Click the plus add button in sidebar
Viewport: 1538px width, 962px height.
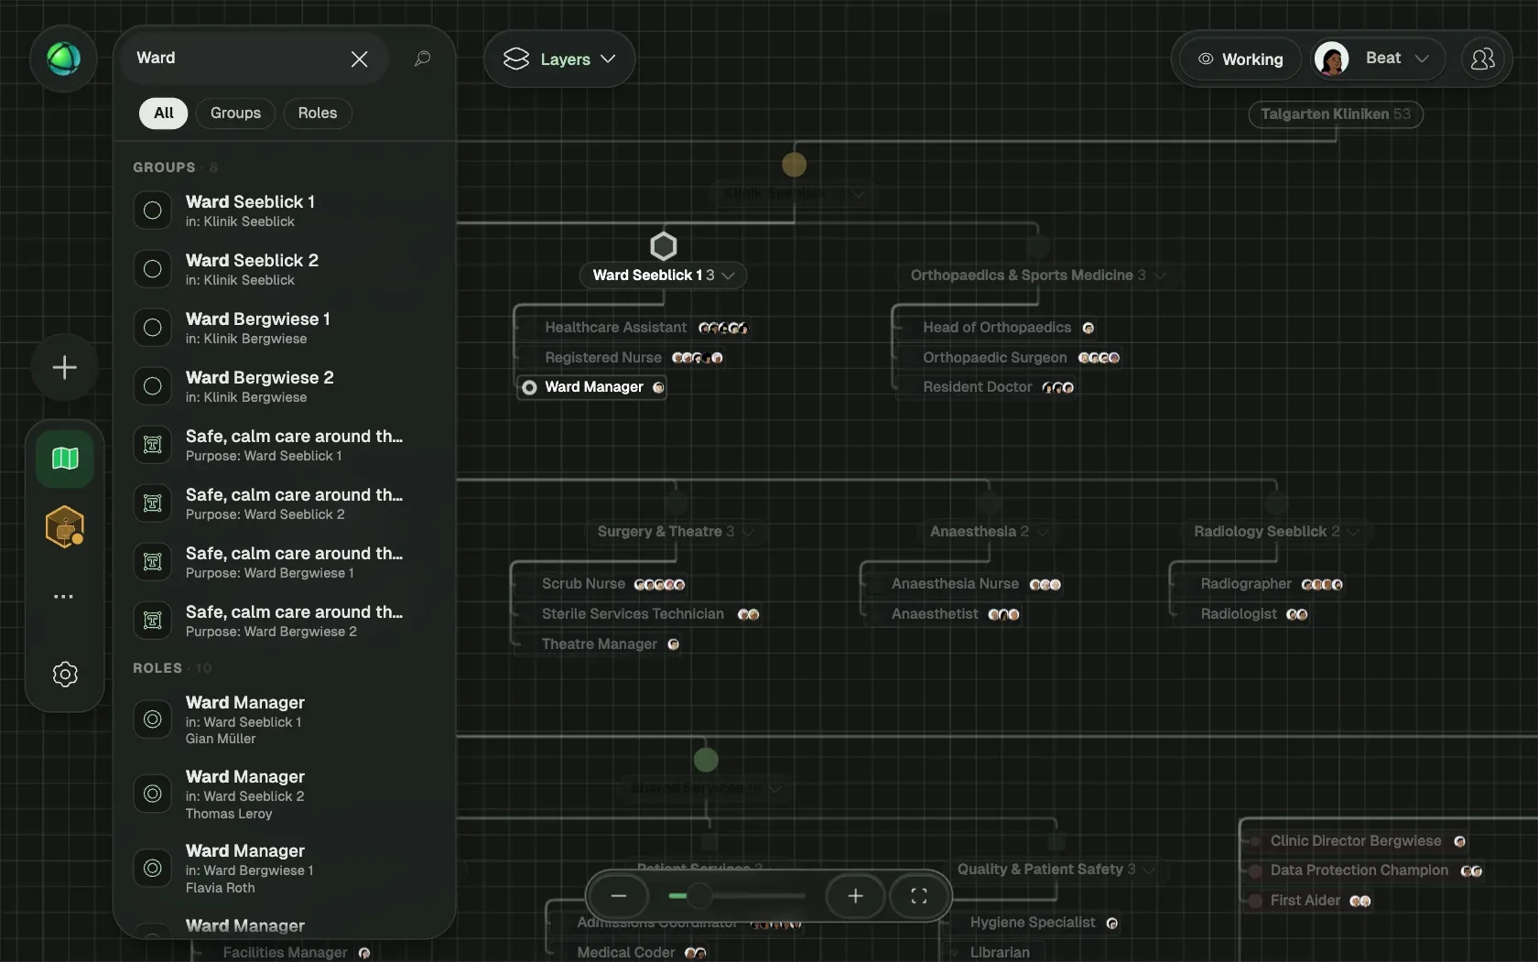click(64, 368)
